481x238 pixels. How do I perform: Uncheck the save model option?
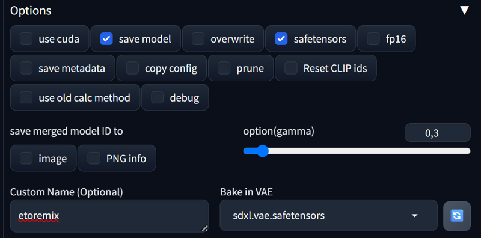coord(106,39)
